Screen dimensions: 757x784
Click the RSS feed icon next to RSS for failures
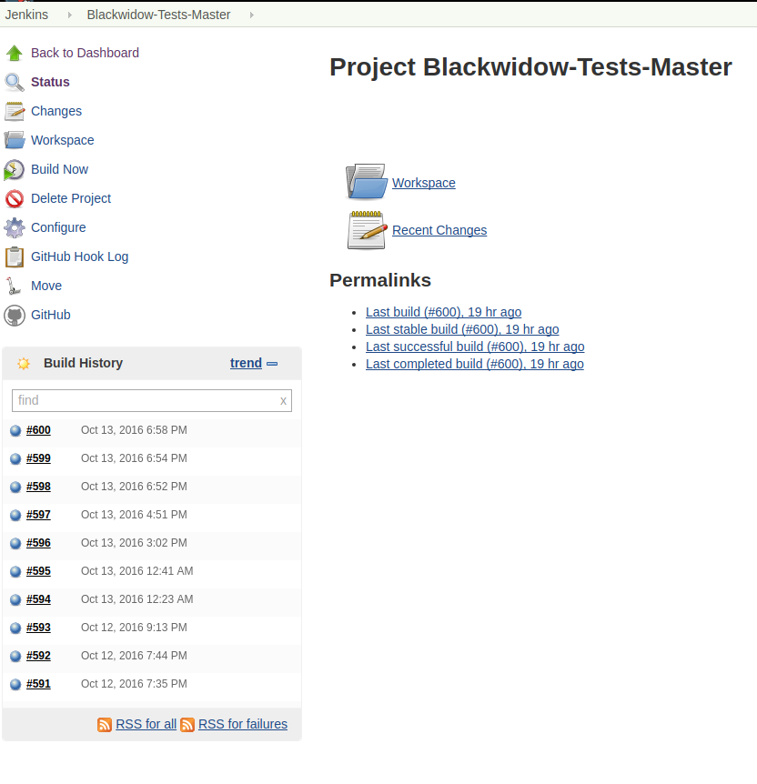(x=187, y=725)
